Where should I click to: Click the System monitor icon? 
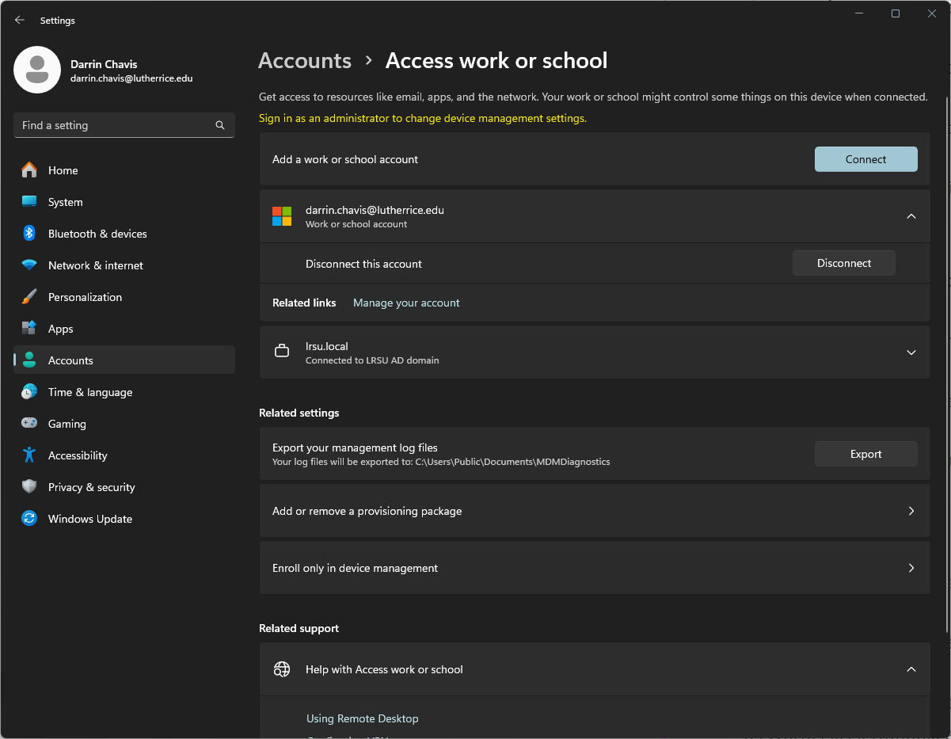click(29, 202)
